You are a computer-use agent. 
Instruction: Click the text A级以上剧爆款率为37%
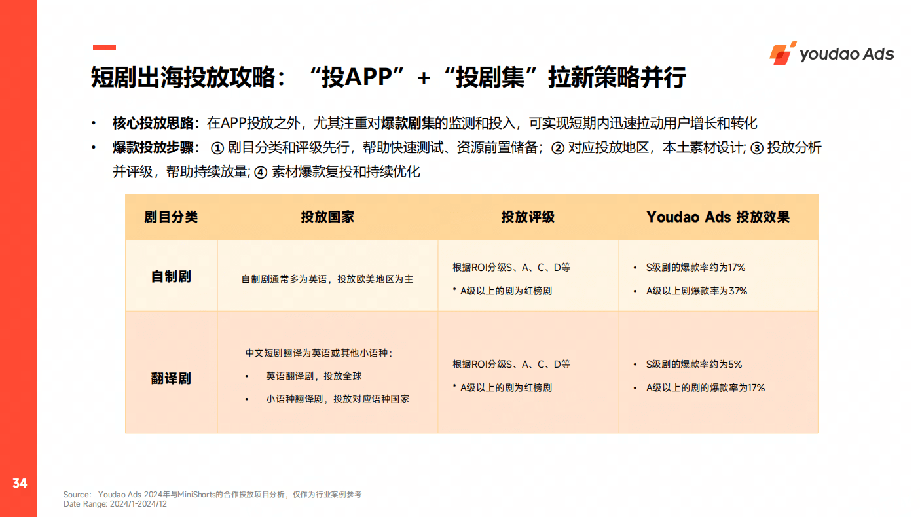697,291
